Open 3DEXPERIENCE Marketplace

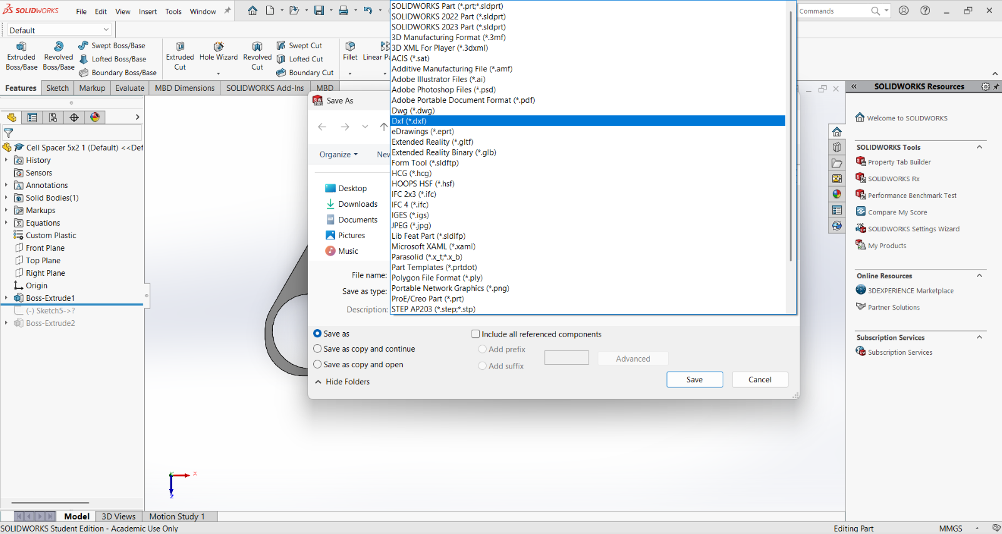point(905,290)
